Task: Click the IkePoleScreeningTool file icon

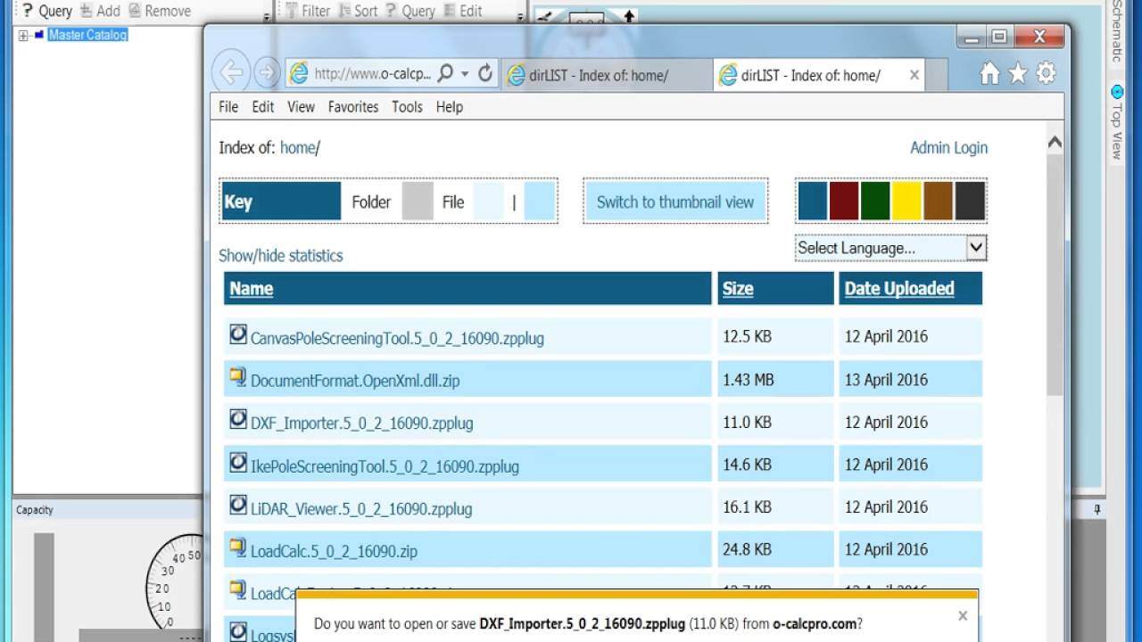Action: tap(237, 462)
